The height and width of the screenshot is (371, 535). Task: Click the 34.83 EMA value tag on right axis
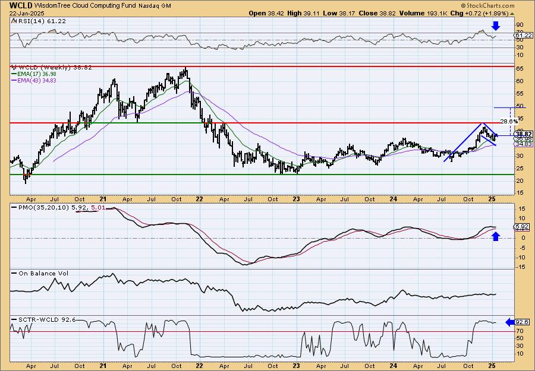click(x=524, y=144)
